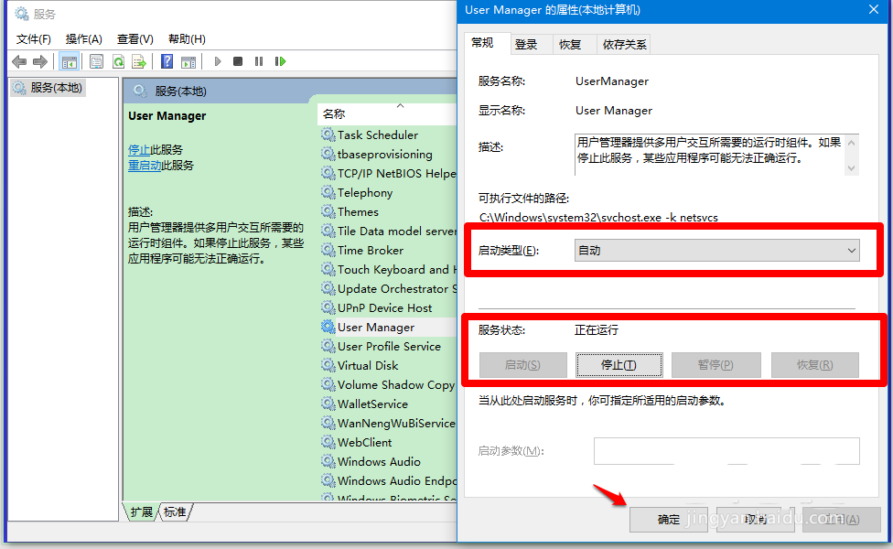Expand the 服务(本地) tree node
The width and height of the screenshot is (893, 549).
coord(53,87)
